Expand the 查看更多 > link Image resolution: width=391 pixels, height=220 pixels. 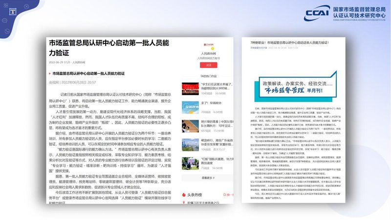point(208,178)
